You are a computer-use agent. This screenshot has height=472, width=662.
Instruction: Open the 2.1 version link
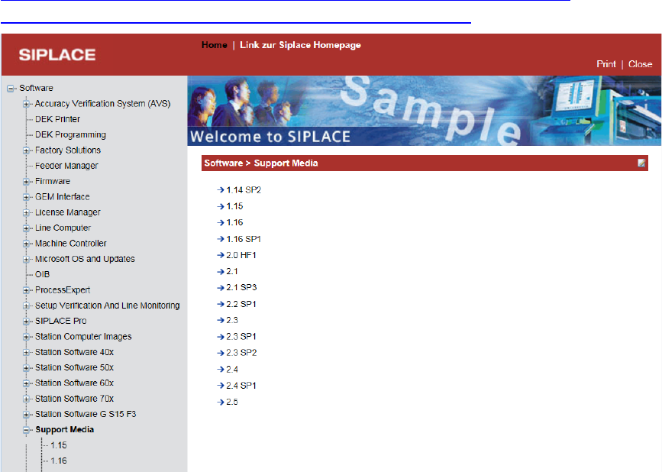pyautogui.click(x=232, y=271)
